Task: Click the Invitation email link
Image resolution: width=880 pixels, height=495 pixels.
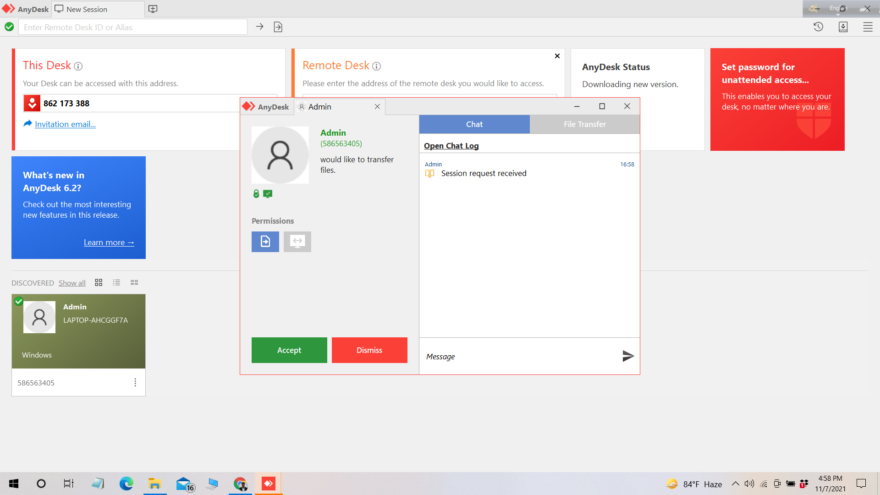Action: 65,124
